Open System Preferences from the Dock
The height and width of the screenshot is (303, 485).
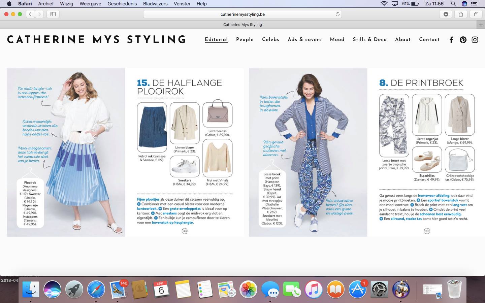[379, 289]
